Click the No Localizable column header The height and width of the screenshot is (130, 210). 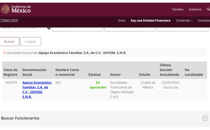194,72
